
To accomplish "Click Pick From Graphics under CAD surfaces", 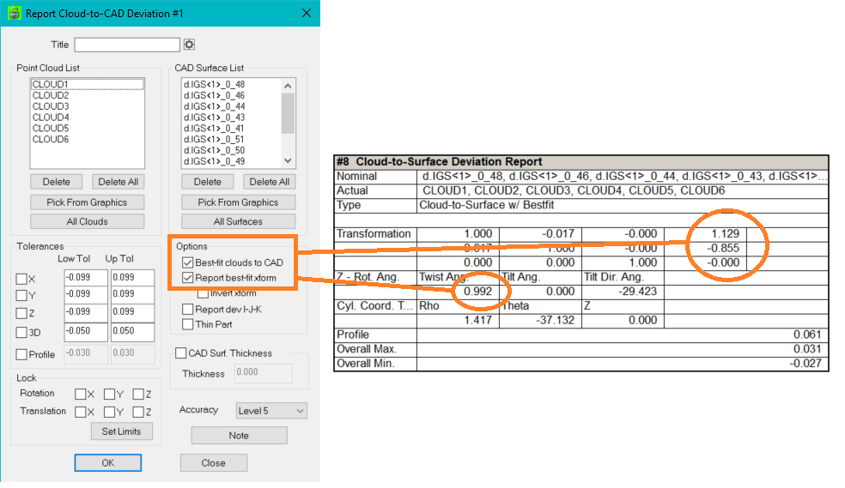I will [238, 202].
